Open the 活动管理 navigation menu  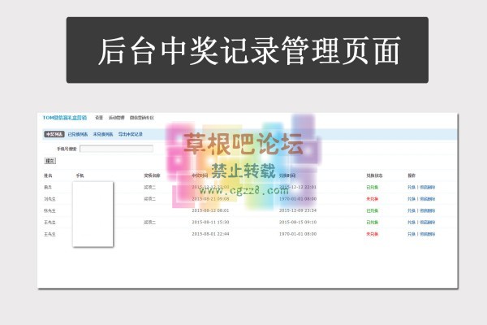click(116, 117)
